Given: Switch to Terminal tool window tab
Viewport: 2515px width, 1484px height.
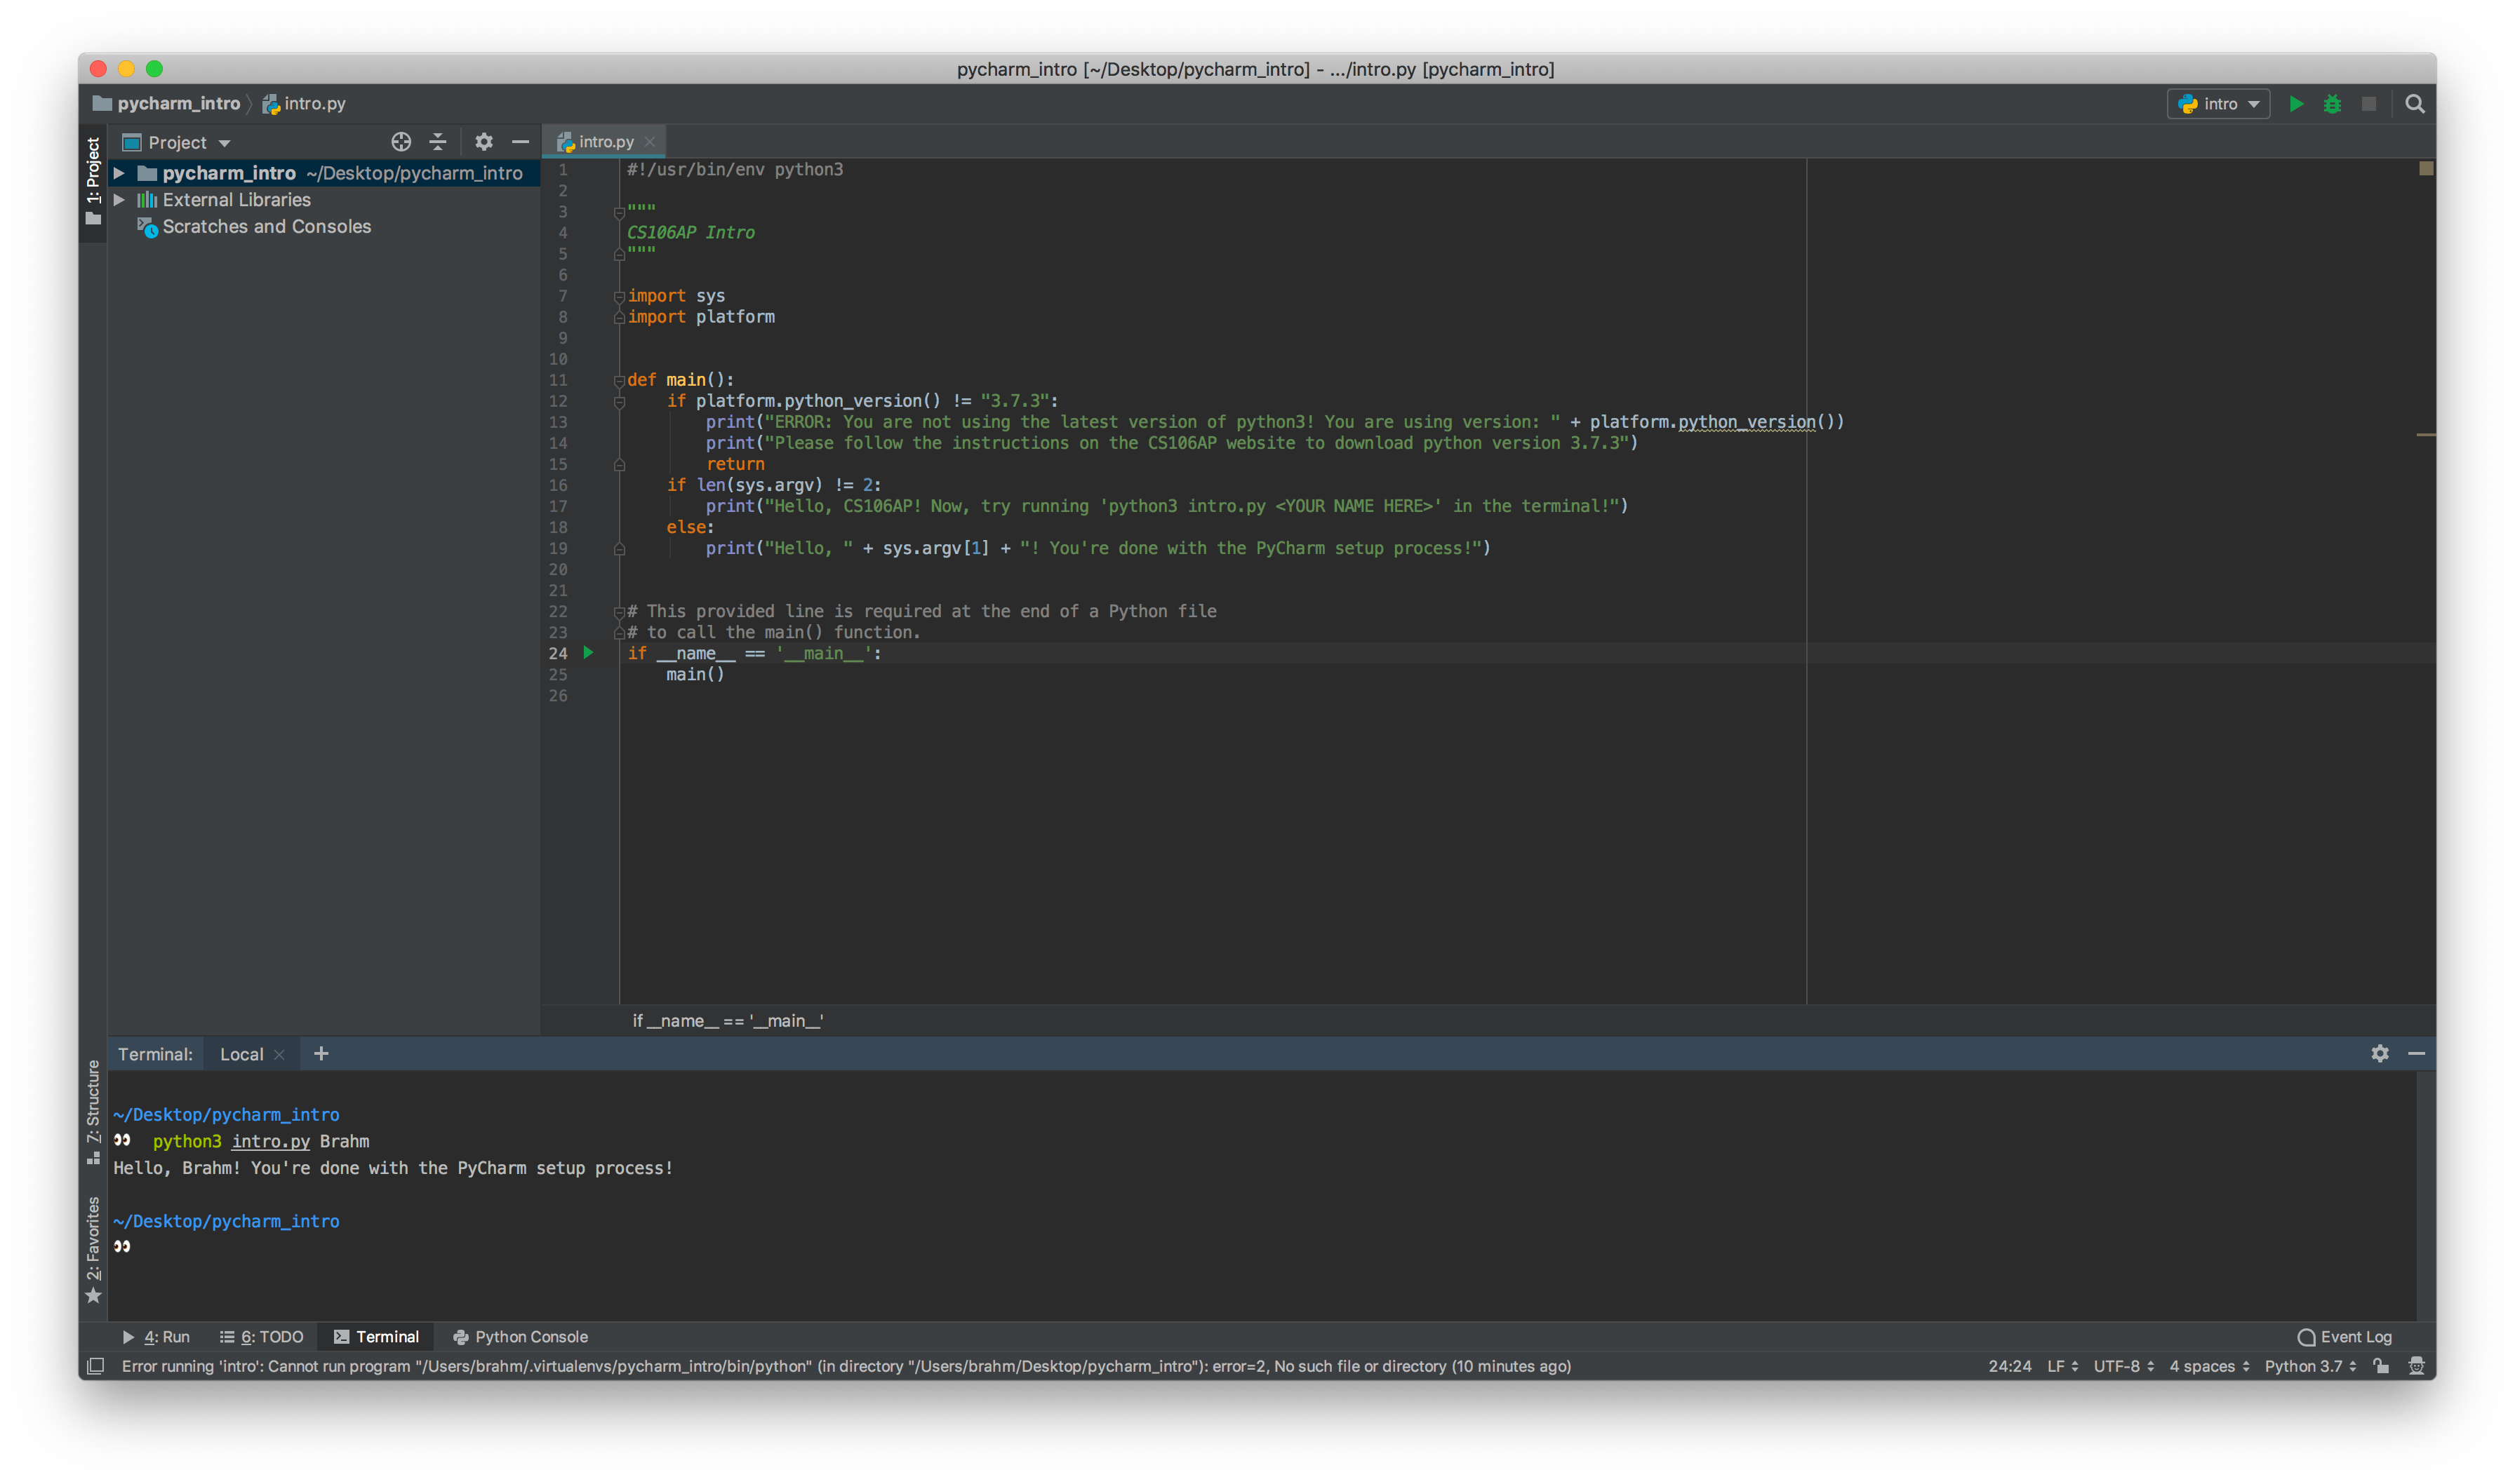Looking at the screenshot, I should tap(376, 1337).
